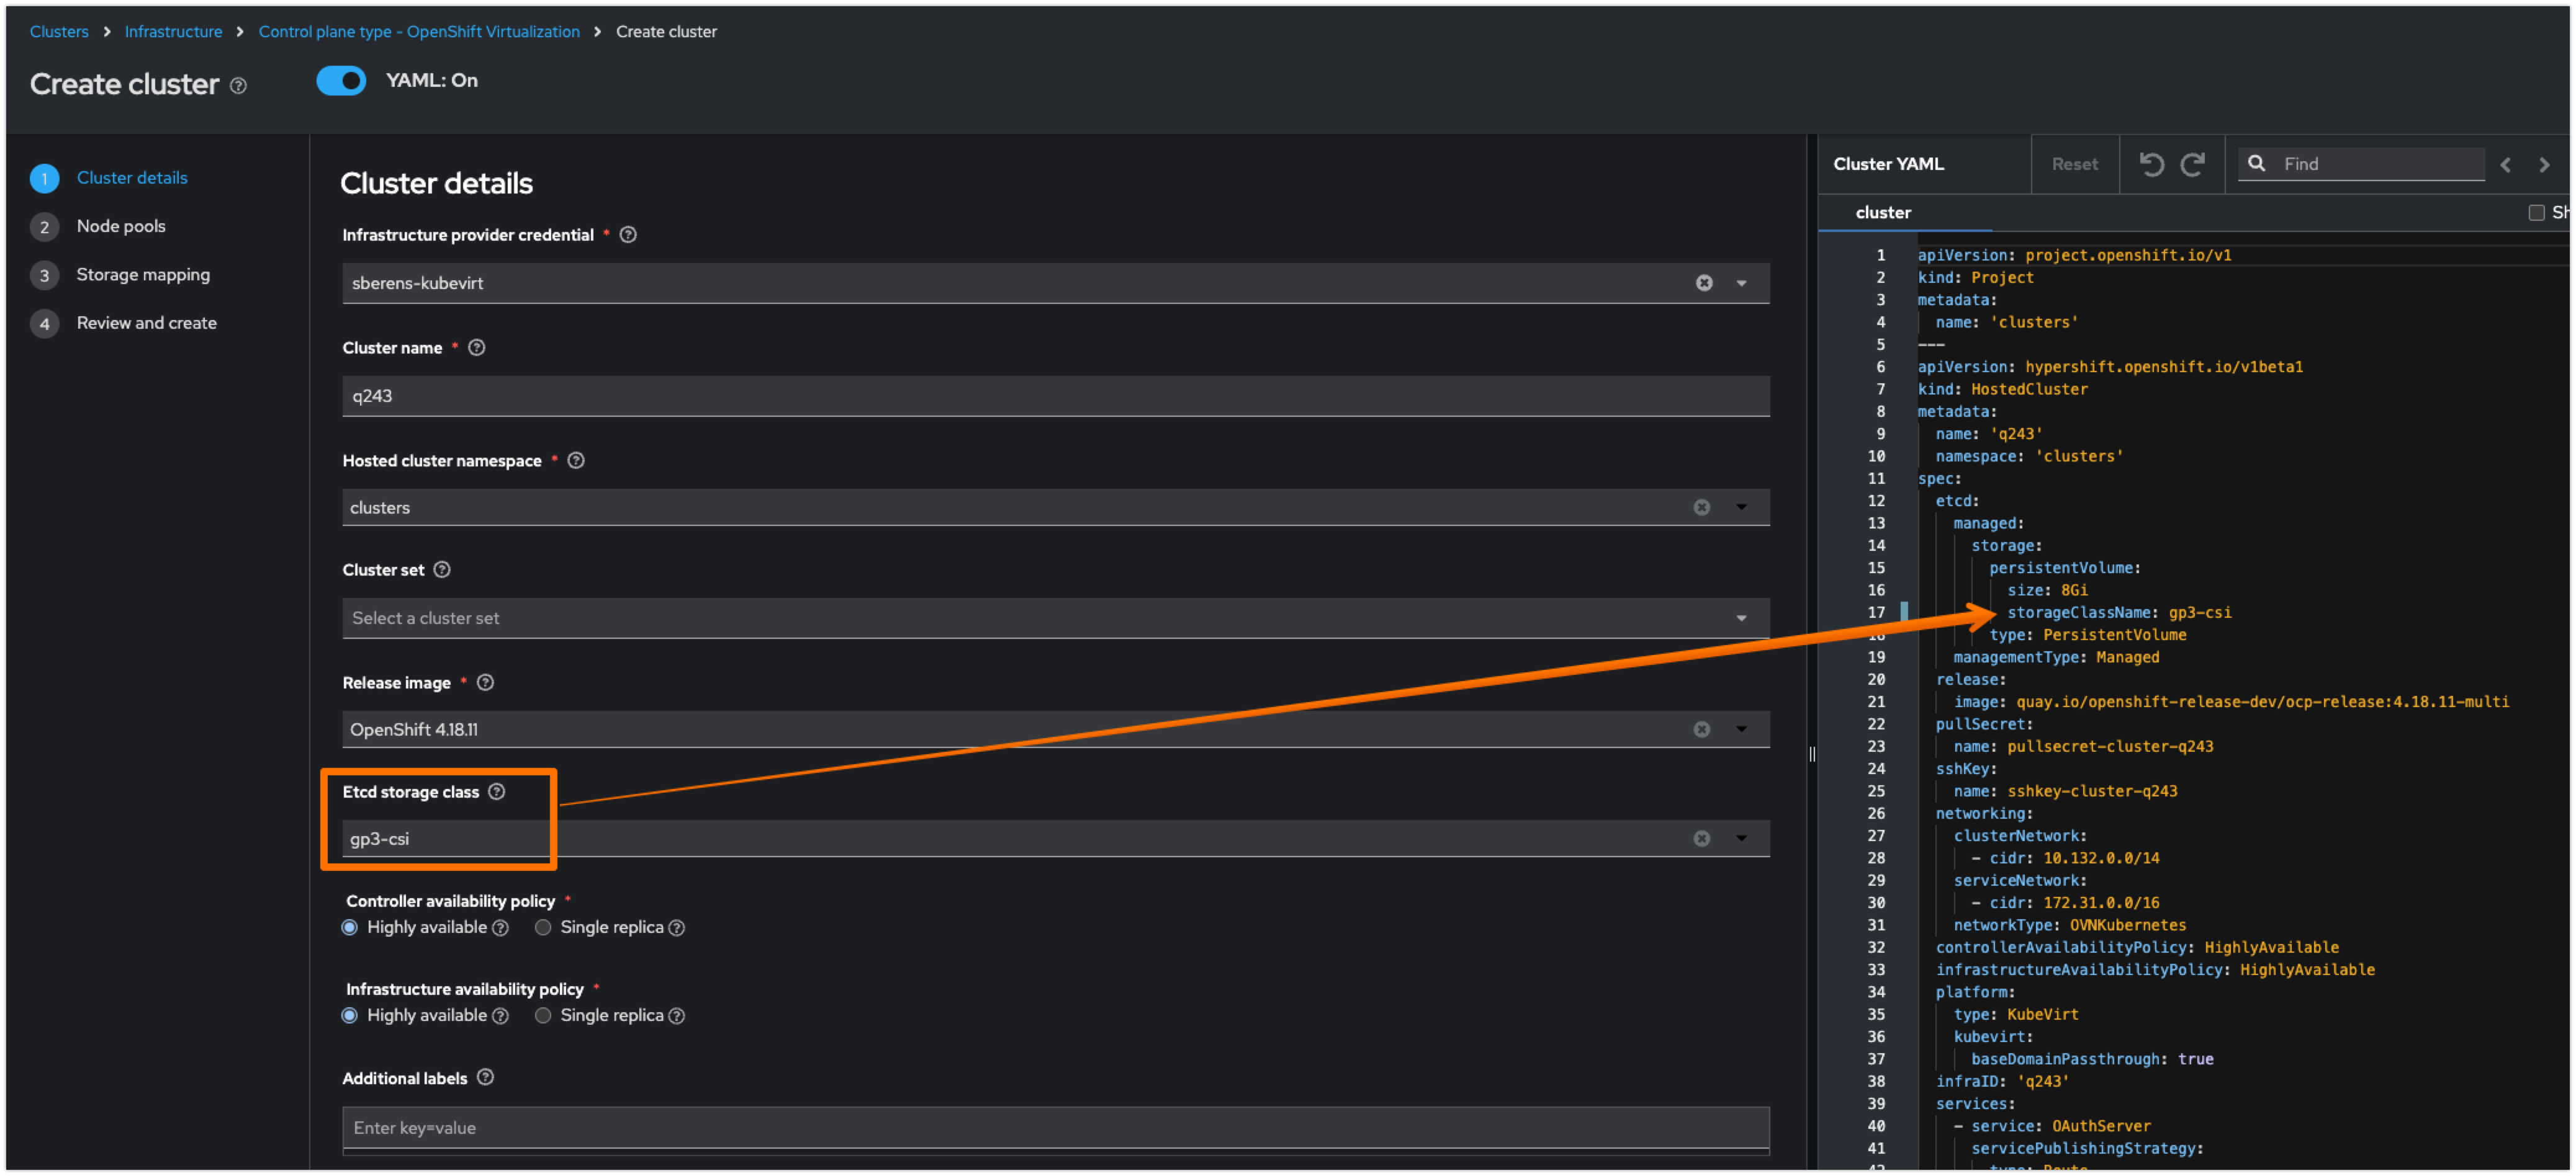Screen dimensions: 2576x1176
Task: Jump to next find match arrow
Action: pyautogui.click(x=2544, y=165)
